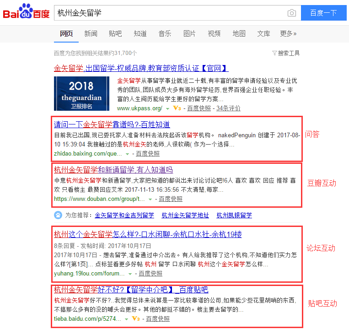Switch to the 地图 tab

(239, 33)
